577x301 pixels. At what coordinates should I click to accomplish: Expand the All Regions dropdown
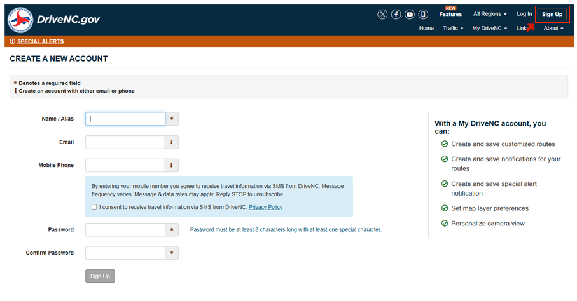tap(490, 14)
